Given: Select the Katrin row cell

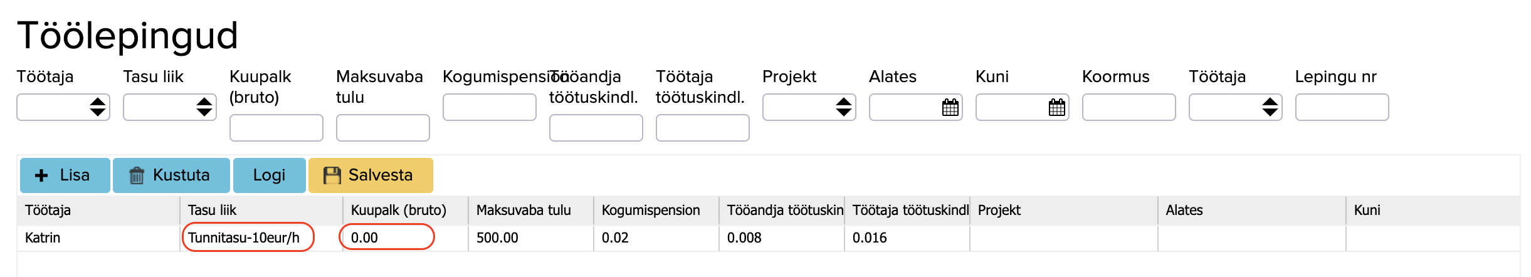Looking at the screenshot, I should (x=43, y=238).
